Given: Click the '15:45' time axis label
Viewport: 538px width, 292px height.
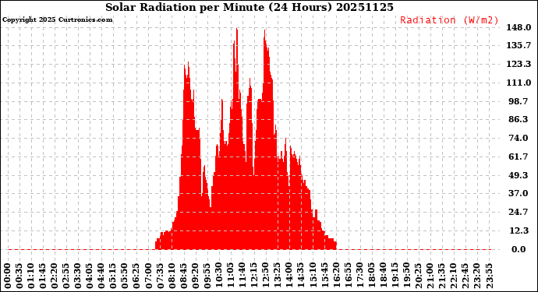Looking at the screenshot, I should tap(324, 276).
